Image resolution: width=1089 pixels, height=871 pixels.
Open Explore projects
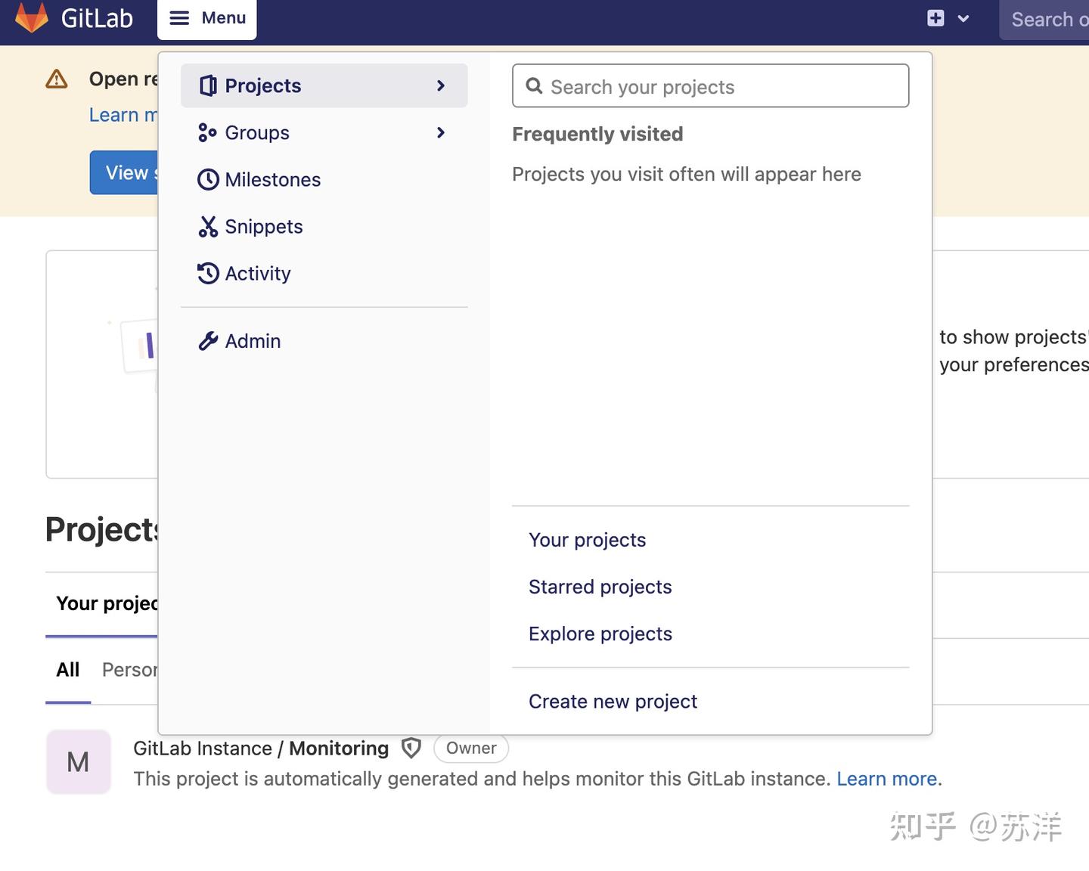(600, 634)
